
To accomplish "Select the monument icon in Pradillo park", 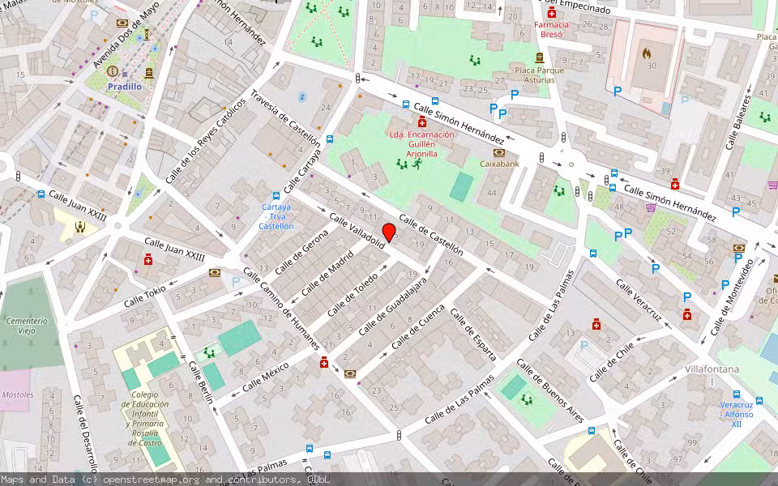I will coord(148,72).
